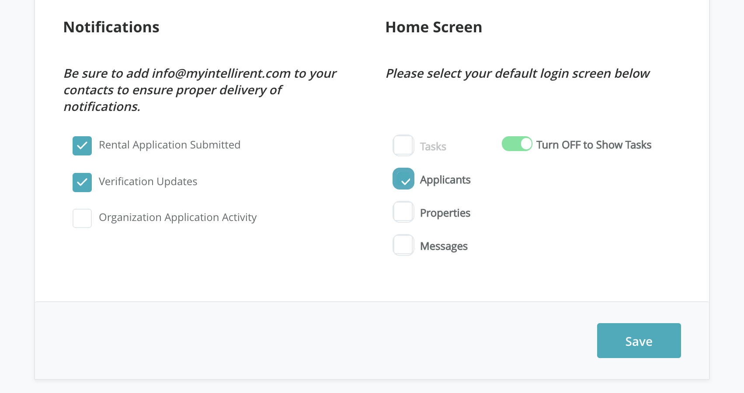The width and height of the screenshot is (744, 393).
Task: Click the Notifications section heading
Action: pyautogui.click(x=111, y=27)
